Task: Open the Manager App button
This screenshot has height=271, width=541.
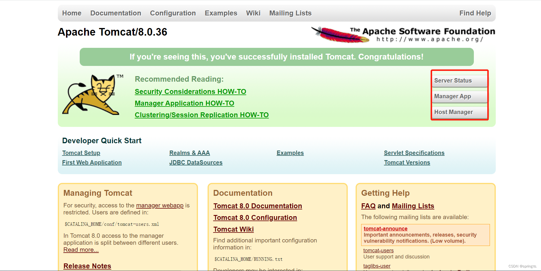Action: tap(460, 97)
